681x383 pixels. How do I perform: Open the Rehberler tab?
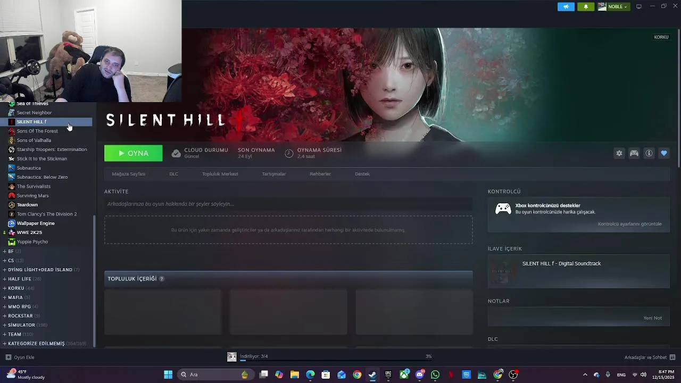tap(320, 174)
